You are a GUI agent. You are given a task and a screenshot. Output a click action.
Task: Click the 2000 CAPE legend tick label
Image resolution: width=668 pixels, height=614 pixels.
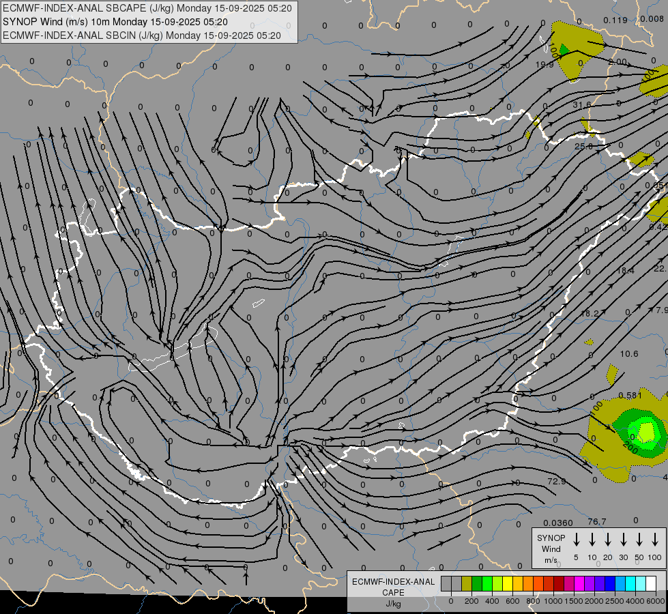pyautogui.click(x=594, y=601)
